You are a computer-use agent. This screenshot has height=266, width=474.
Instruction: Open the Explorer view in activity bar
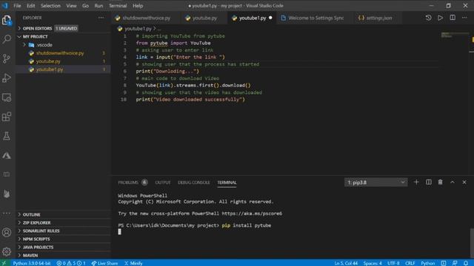tap(7, 20)
